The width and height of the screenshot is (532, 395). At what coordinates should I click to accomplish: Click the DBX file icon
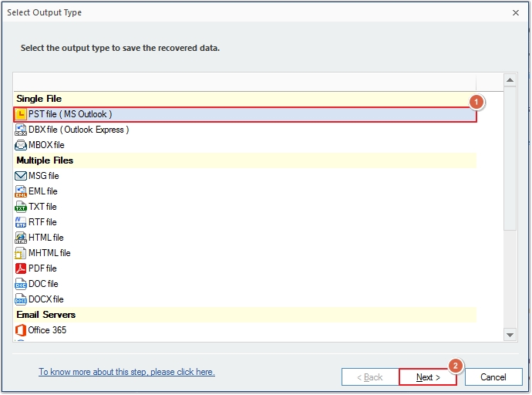pos(21,130)
